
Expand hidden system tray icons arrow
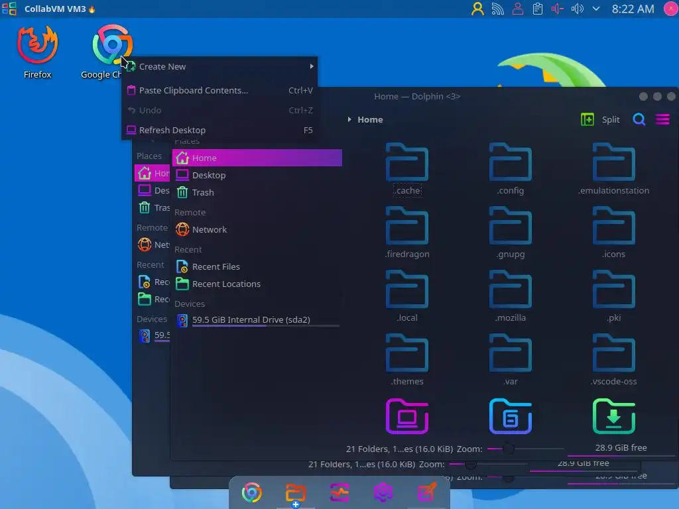(596, 9)
